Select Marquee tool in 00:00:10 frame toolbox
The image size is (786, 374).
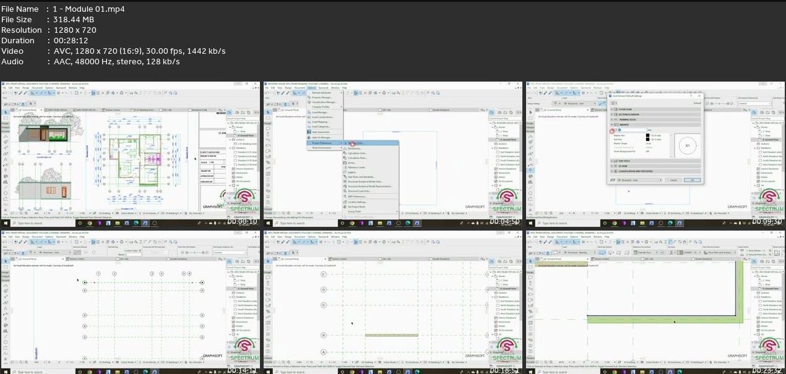pyautogui.click(x=6, y=118)
